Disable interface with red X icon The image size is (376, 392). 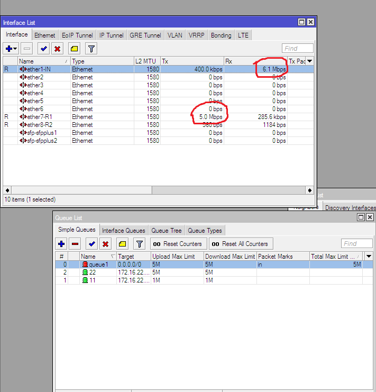click(x=57, y=49)
